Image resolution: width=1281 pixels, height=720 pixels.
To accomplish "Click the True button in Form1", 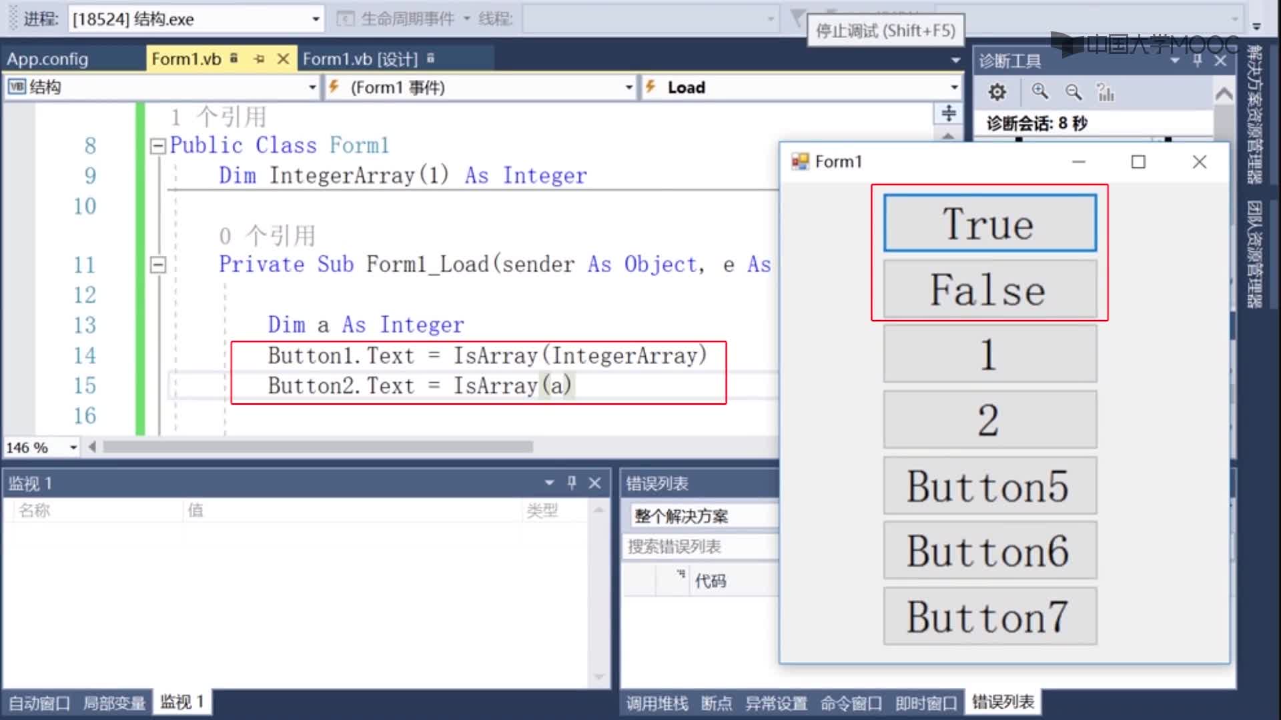I will [x=990, y=223].
